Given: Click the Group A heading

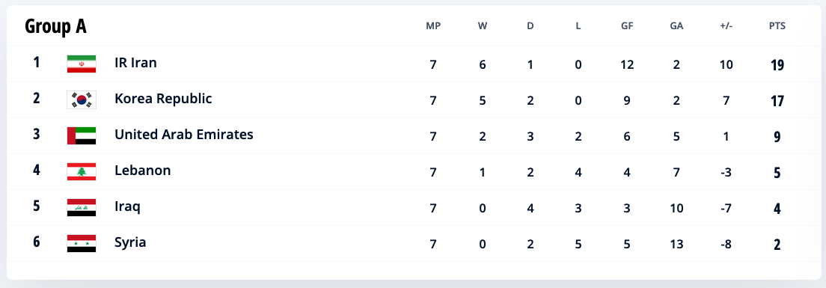Looking at the screenshot, I should point(55,25).
